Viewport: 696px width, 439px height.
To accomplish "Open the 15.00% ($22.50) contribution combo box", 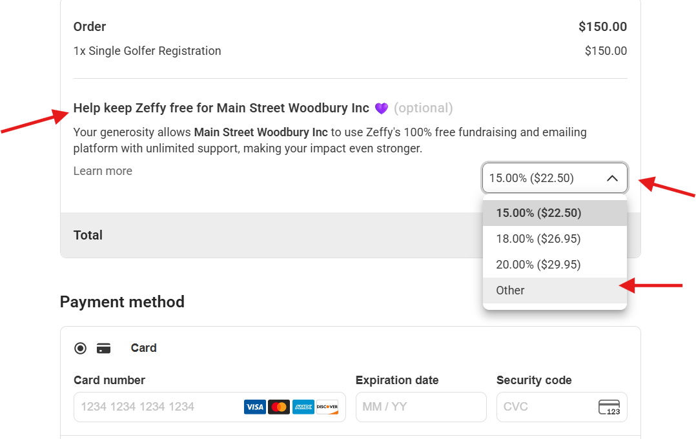I will [x=555, y=178].
